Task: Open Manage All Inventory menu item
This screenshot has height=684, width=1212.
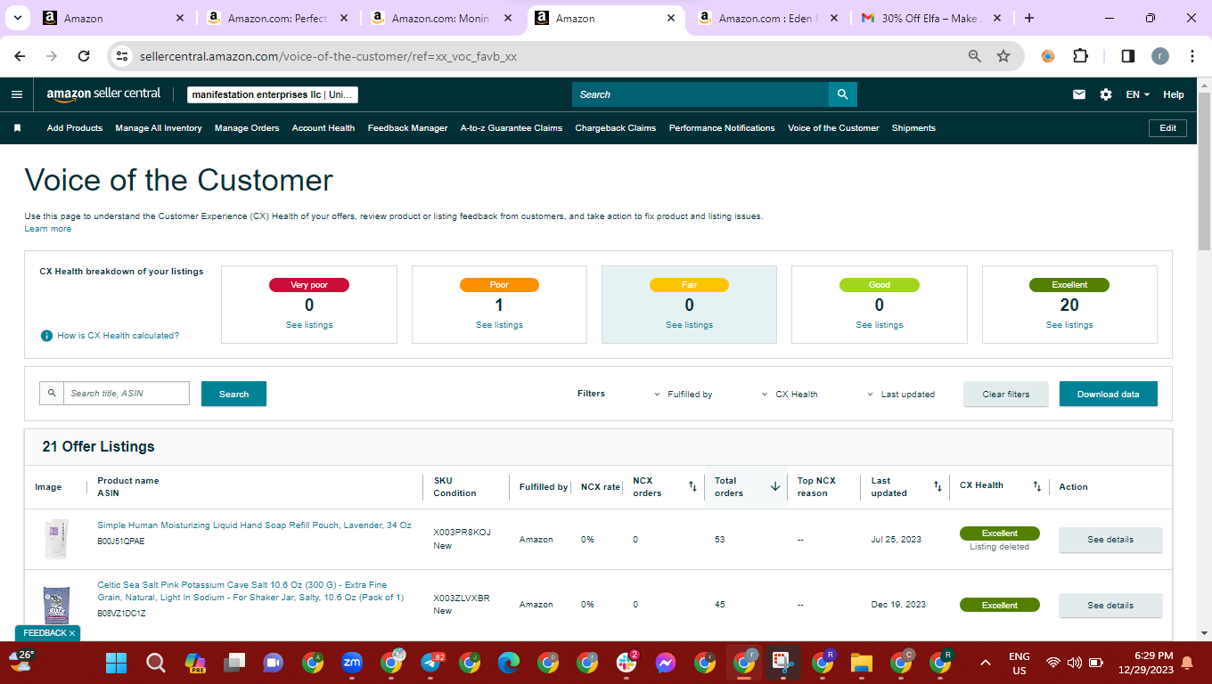Action: [159, 128]
